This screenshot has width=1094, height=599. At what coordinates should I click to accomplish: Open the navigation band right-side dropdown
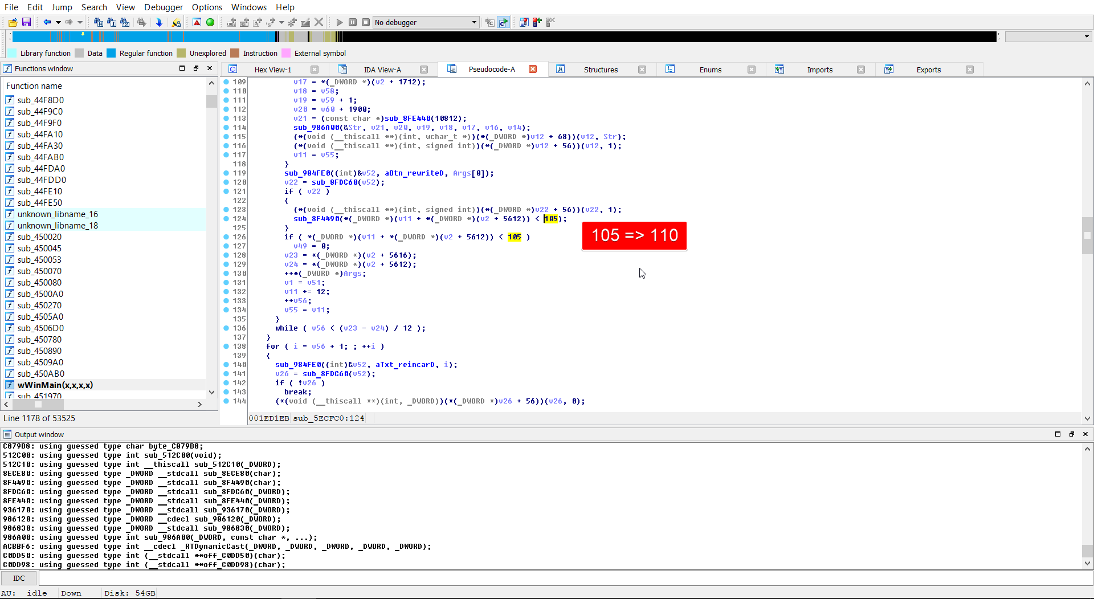pos(1087,37)
